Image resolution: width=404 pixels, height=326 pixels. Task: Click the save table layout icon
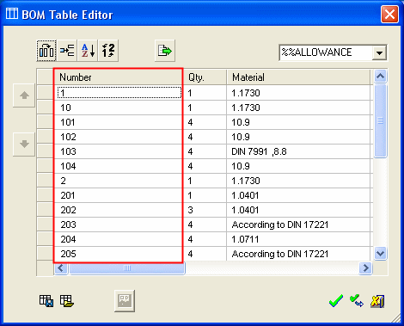point(46,301)
